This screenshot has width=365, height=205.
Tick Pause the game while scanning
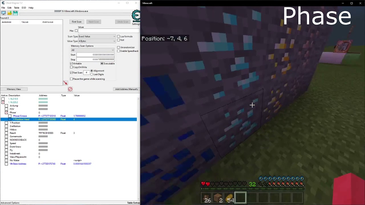click(71, 79)
